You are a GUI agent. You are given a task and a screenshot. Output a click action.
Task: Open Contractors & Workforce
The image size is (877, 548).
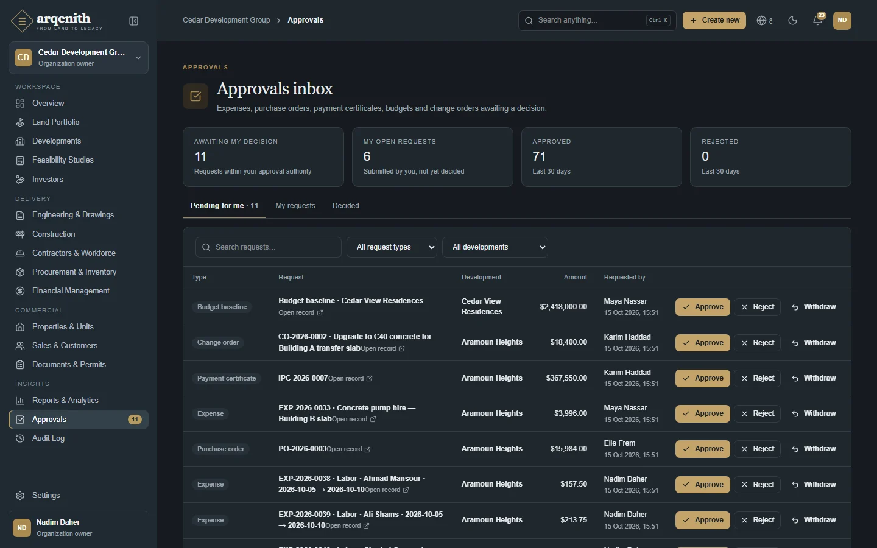tap(79, 253)
